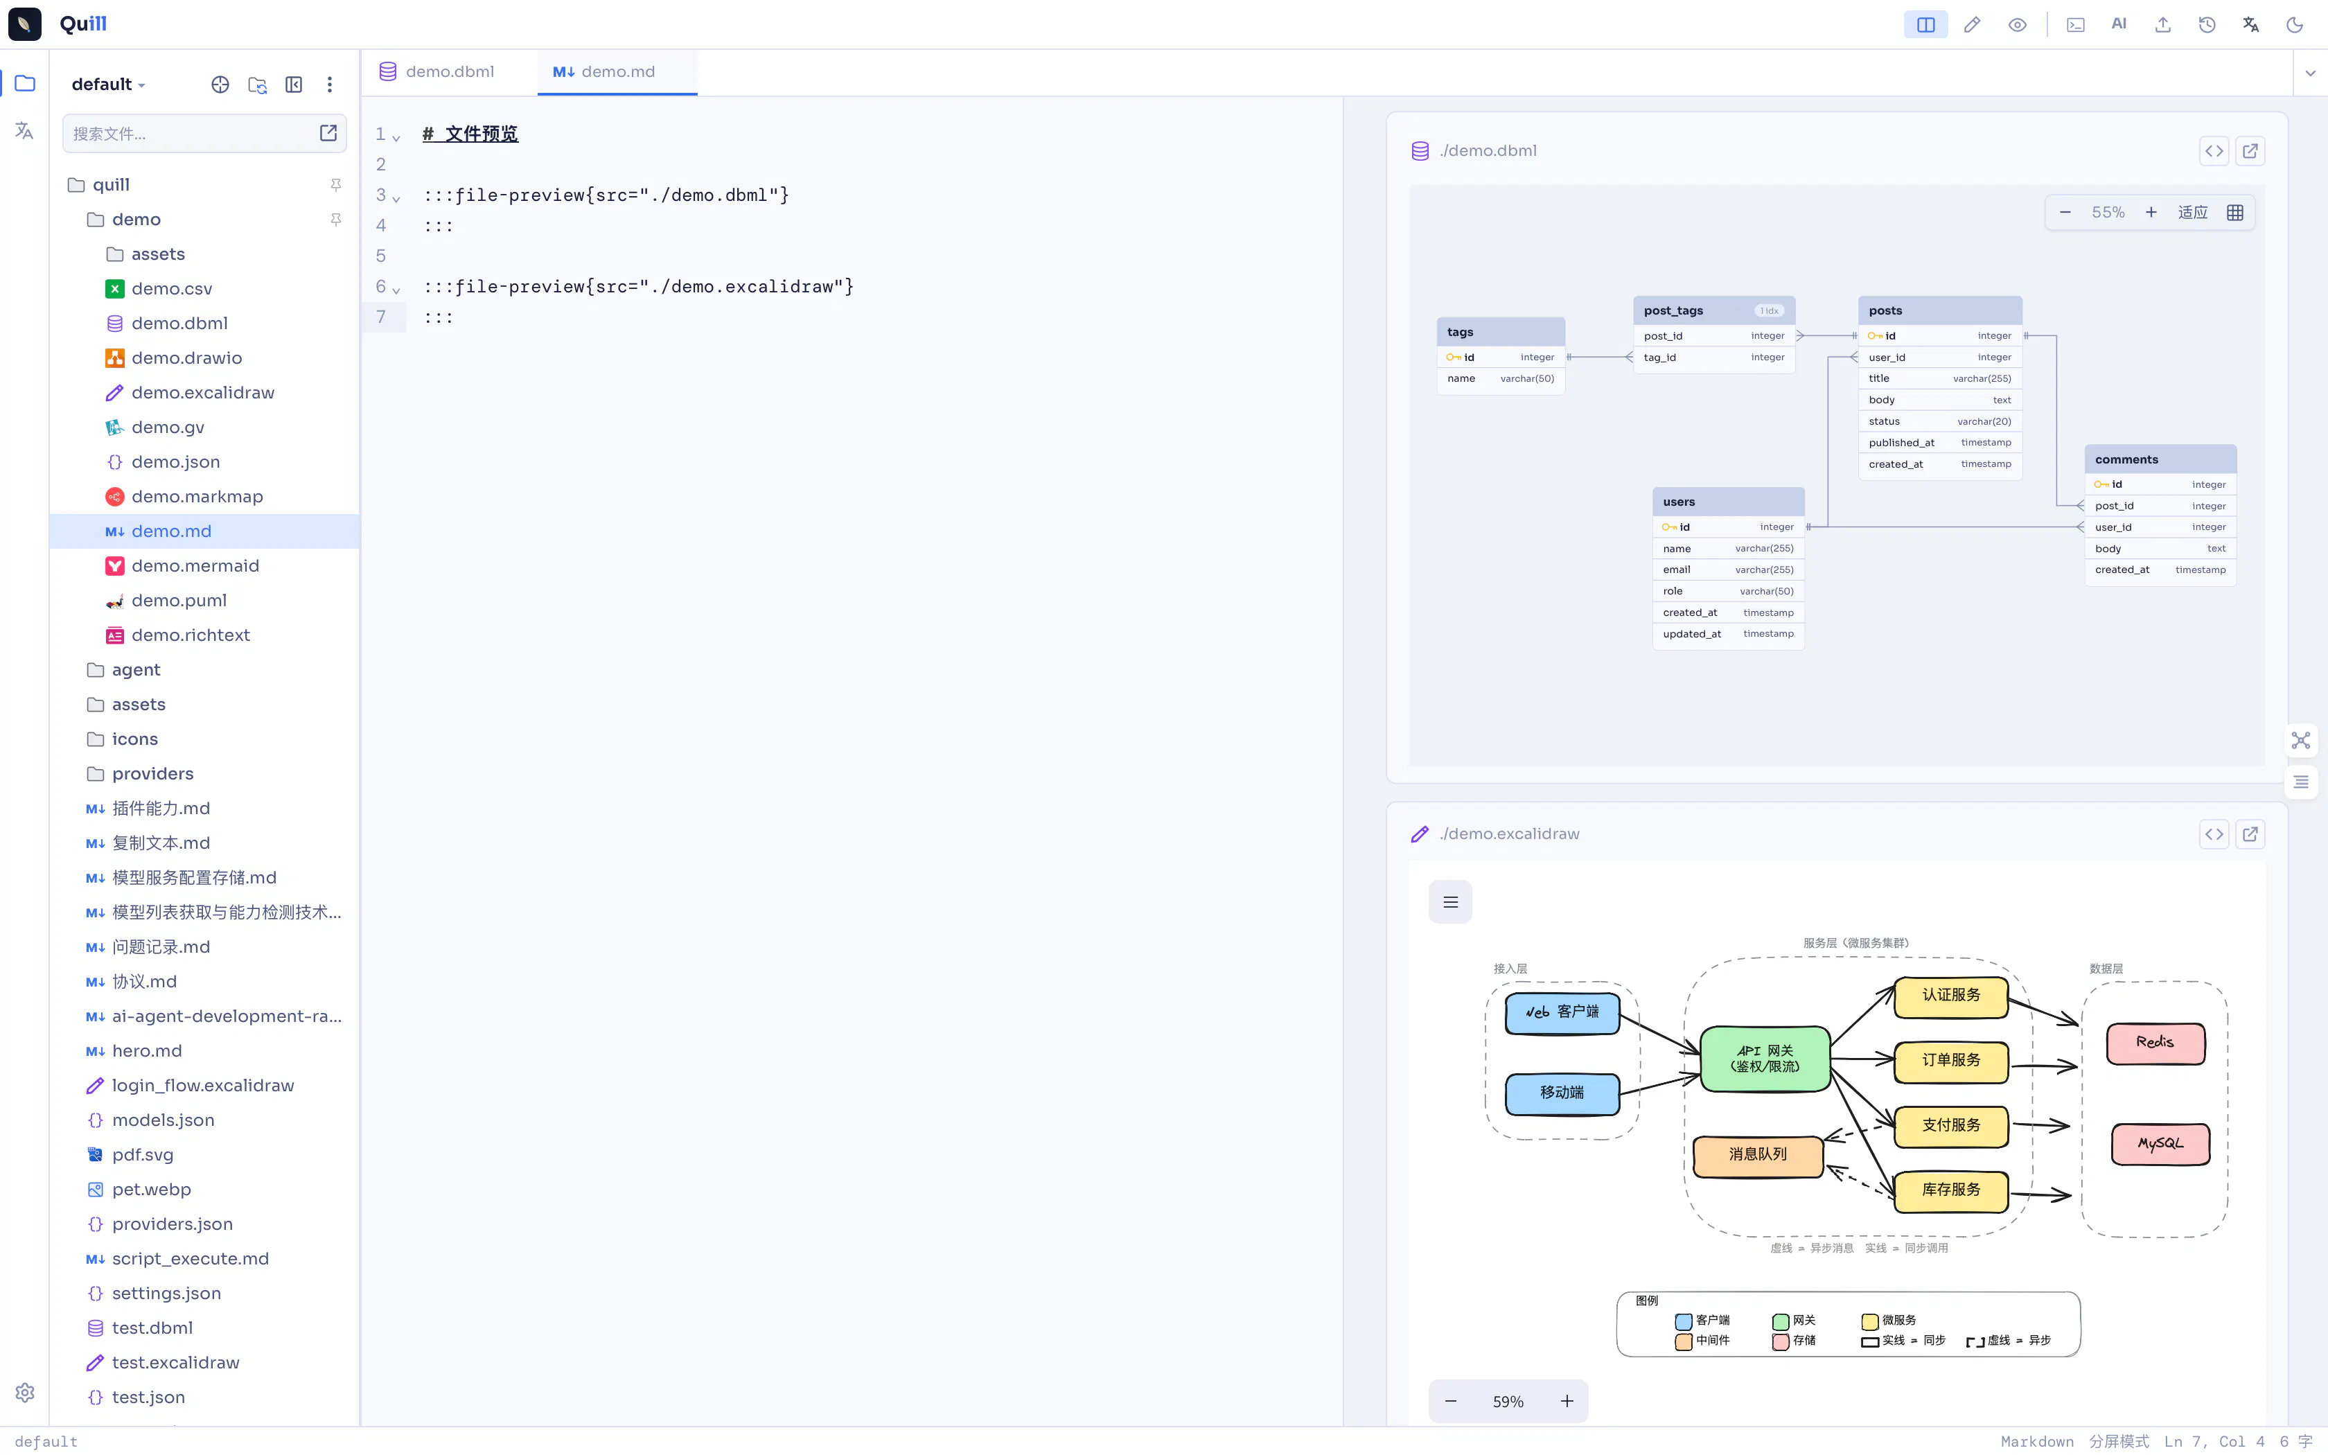
Task: Click the open-external icon in search box
Action: tap(328, 133)
